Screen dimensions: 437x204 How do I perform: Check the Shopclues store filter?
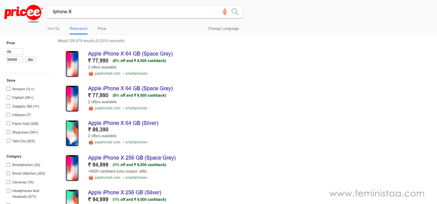point(9,132)
